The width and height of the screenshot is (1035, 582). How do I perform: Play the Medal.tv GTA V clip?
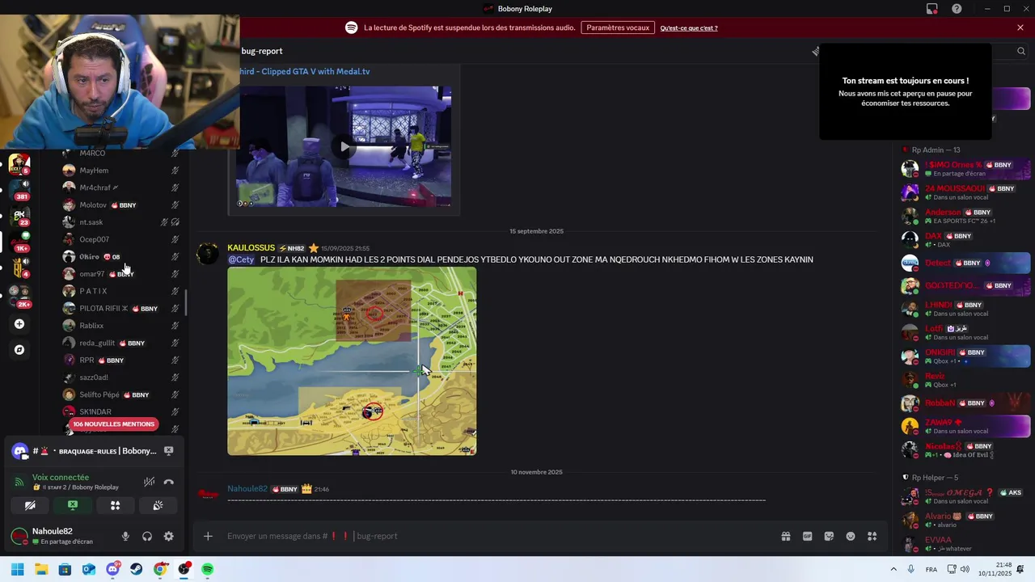tap(344, 147)
